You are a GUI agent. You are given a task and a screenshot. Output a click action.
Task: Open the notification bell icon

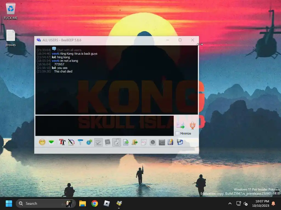[274, 203]
